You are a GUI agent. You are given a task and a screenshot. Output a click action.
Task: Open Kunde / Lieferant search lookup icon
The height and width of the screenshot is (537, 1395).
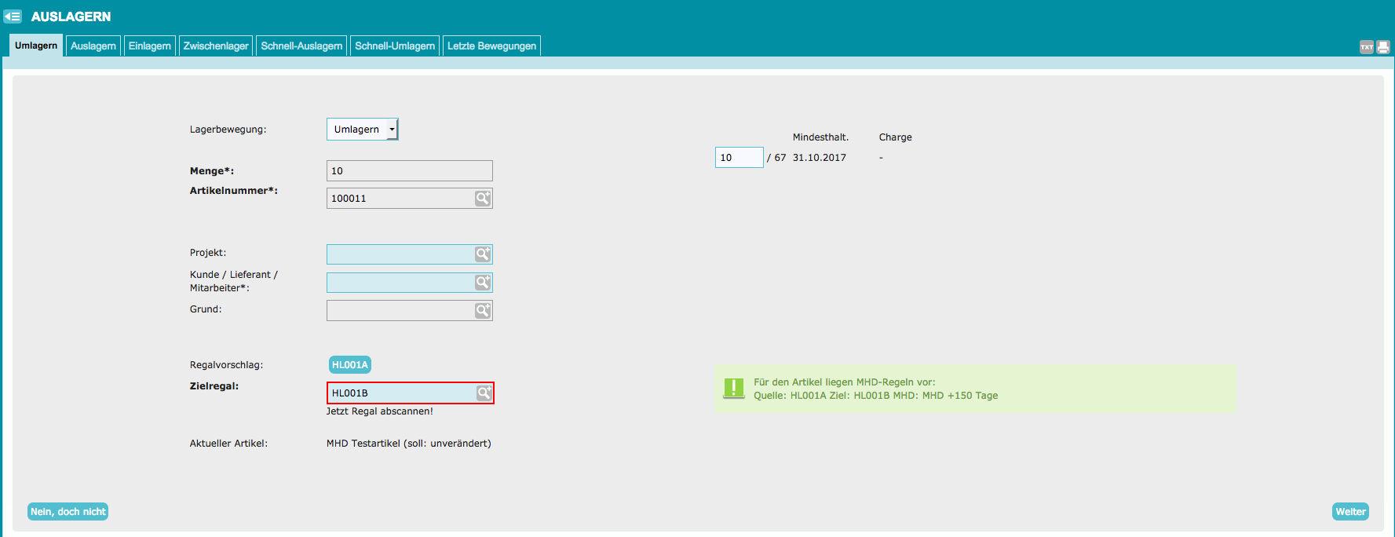[x=483, y=282]
